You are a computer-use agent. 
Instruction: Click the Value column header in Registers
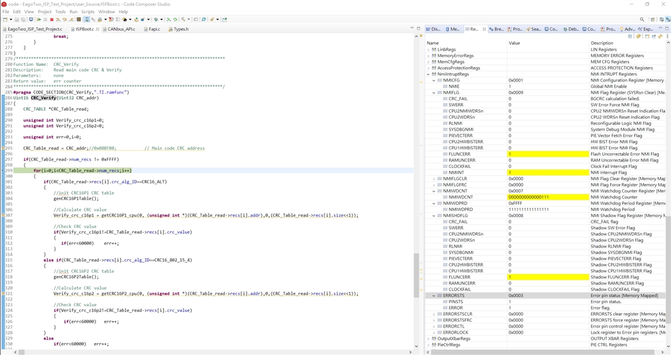click(514, 43)
